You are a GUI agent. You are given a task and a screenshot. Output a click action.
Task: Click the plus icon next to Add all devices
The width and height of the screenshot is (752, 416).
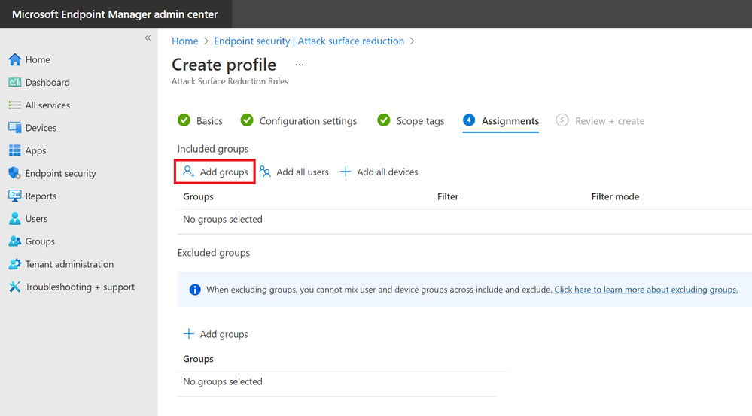346,172
